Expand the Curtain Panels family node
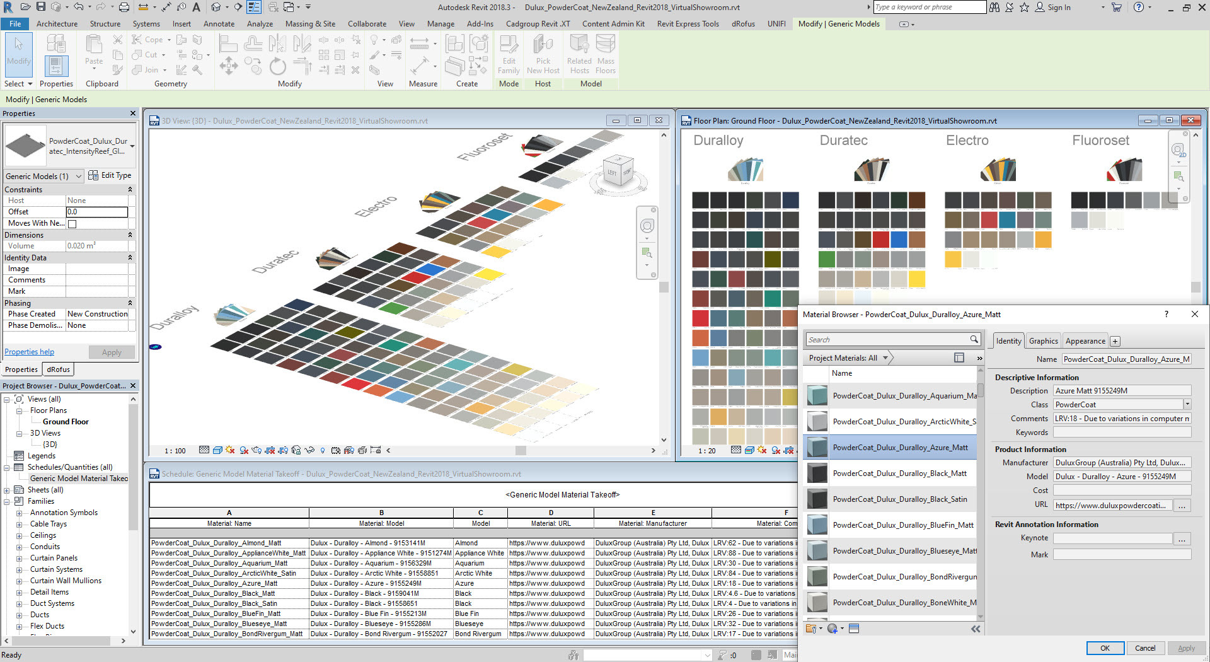Viewport: 1210px width, 662px height. tap(19, 558)
